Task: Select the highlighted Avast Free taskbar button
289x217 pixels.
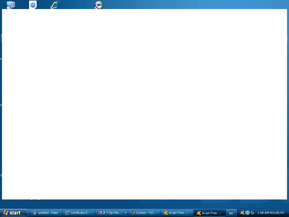Action: (210, 213)
